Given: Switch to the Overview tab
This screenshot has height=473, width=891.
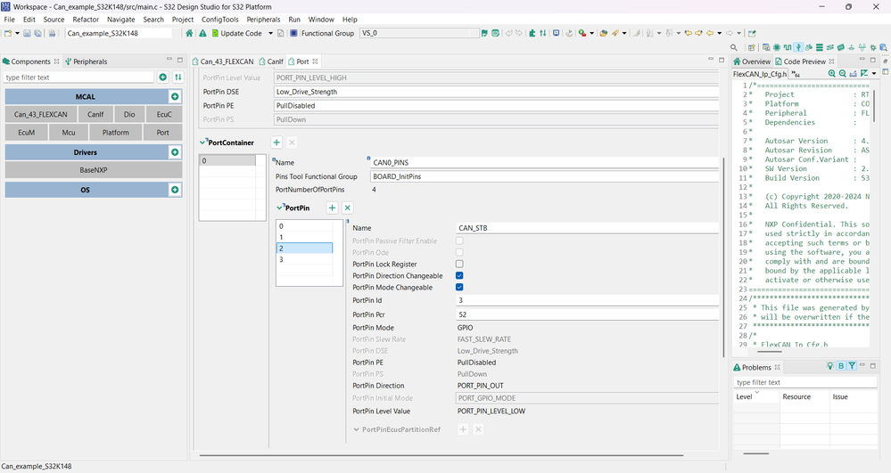Looking at the screenshot, I should (x=752, y=61).
